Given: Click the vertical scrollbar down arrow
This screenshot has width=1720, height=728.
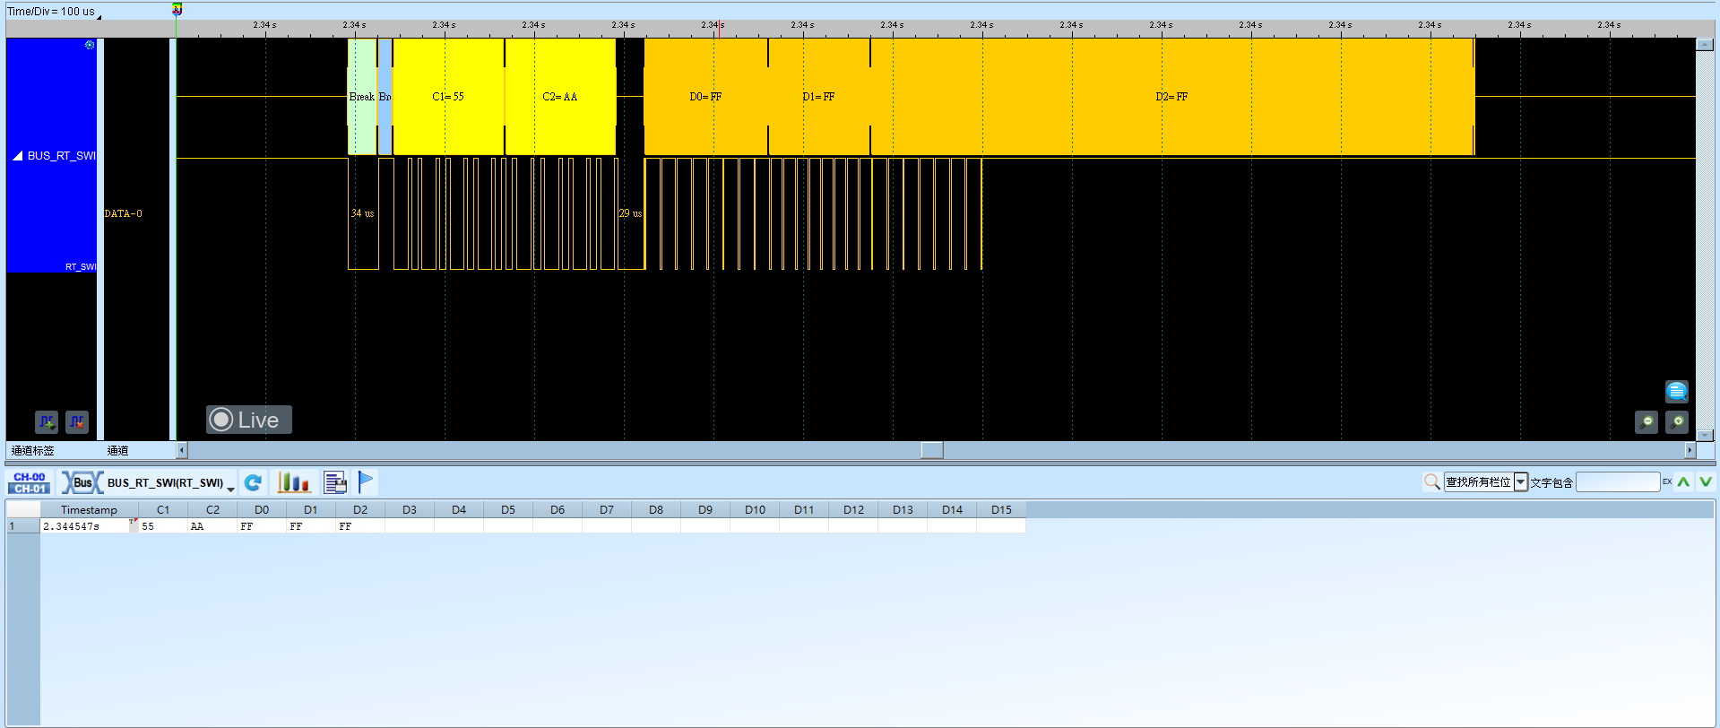Looking at the screenshot, I should pos(1705,435).
